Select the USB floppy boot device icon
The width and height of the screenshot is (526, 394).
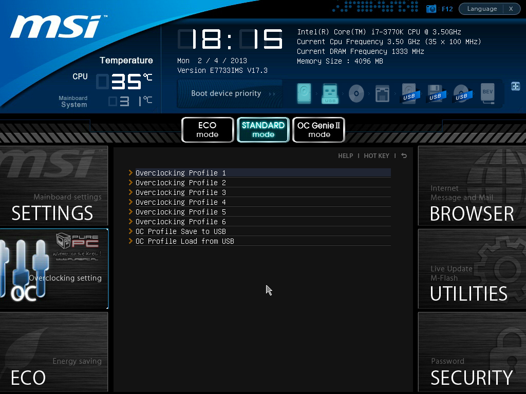436,93
